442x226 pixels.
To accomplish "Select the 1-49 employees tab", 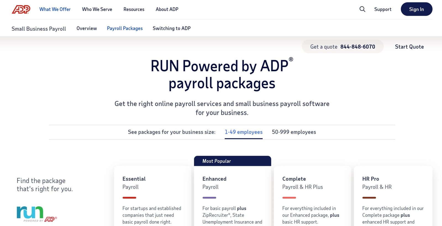I will [x=244, y=132].
